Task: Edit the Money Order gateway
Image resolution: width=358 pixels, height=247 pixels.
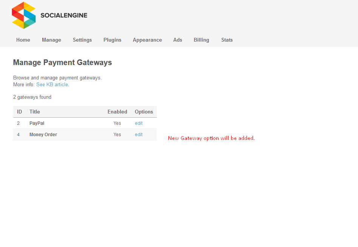Action: pyautogui.click(x=139, y=135)
